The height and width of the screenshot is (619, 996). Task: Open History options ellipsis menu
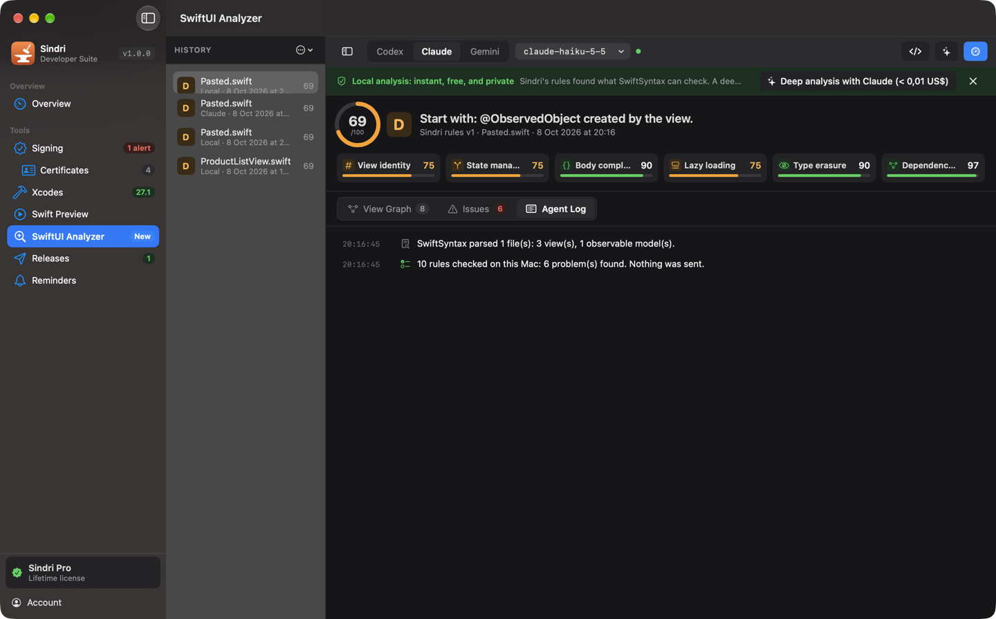304,50
